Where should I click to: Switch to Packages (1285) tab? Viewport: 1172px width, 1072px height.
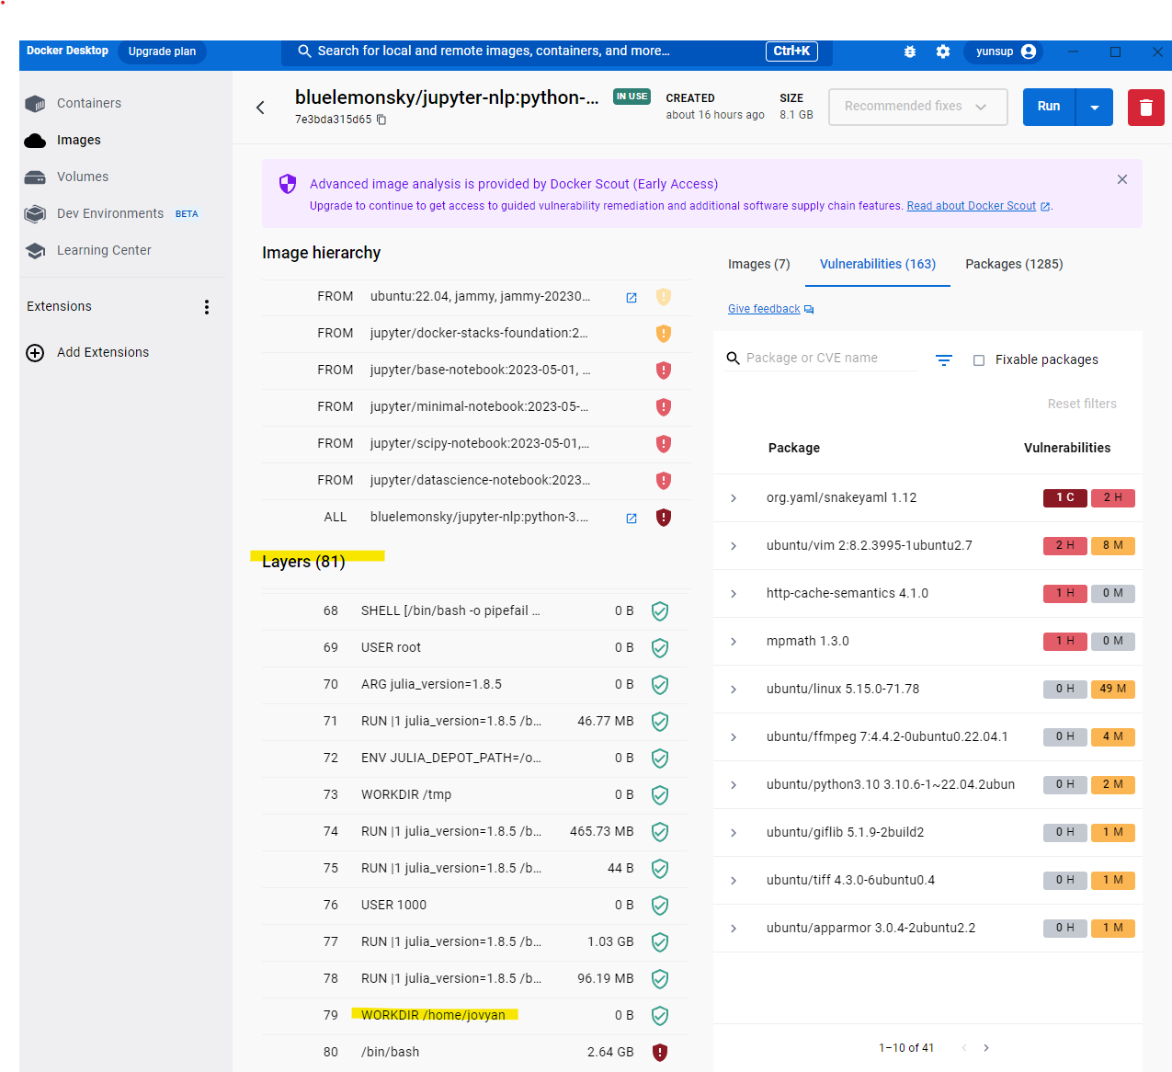(1014, 264)
